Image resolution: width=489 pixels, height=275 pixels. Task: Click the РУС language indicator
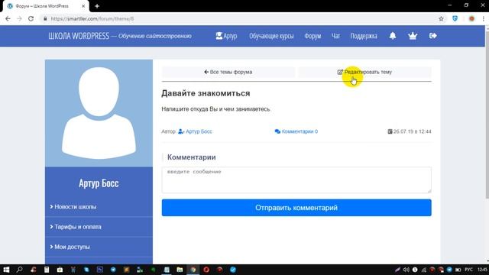coord(468,270)
